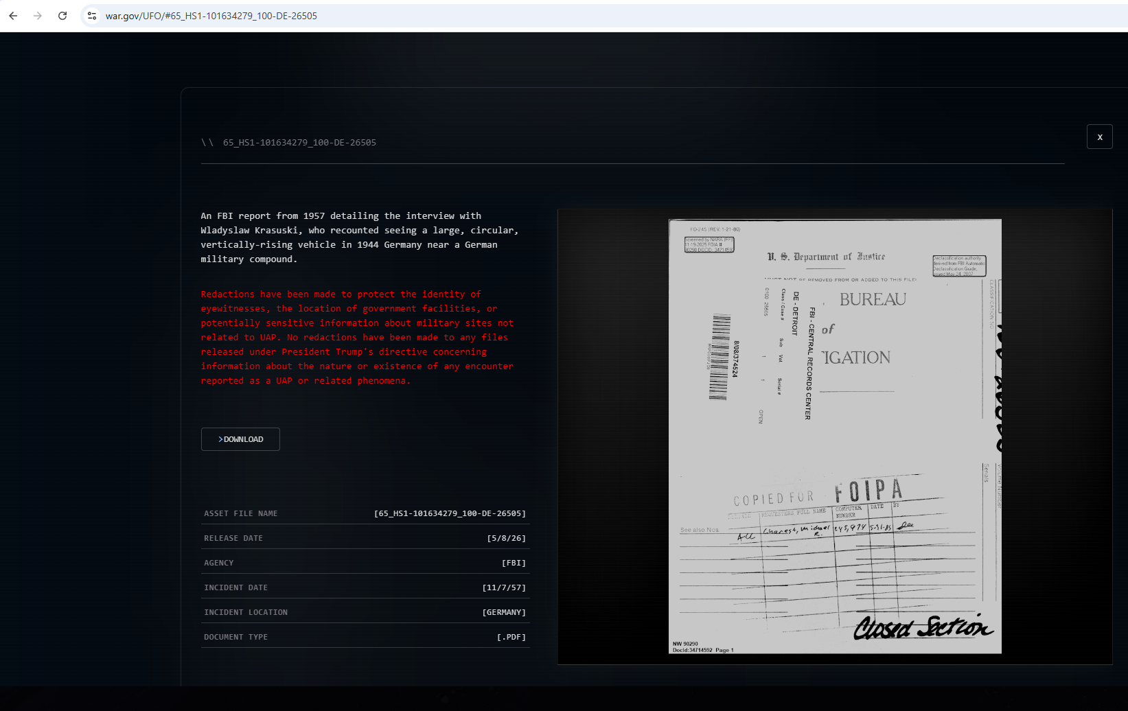Open the scanned FBI document preview
1128x711 pixels.
click(x=835, y=436)
